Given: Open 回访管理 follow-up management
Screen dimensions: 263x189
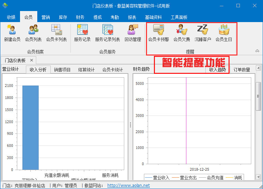Looking at the screenshot, I should click(133, 33).
